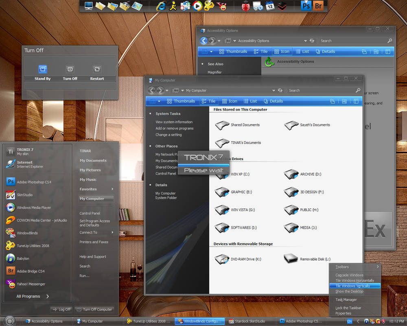
Task: Click Add or remove programs link
Action: click(x=175, y=128)
